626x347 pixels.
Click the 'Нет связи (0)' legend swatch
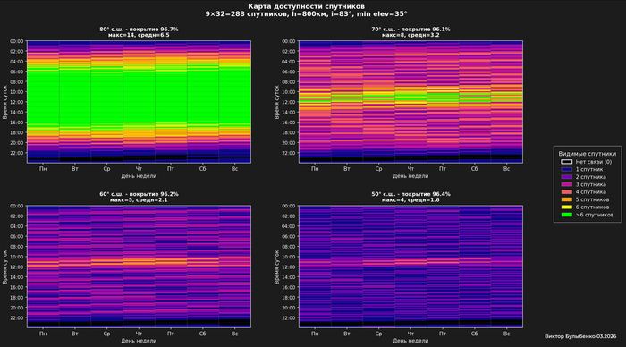click(x=566, y=162)
